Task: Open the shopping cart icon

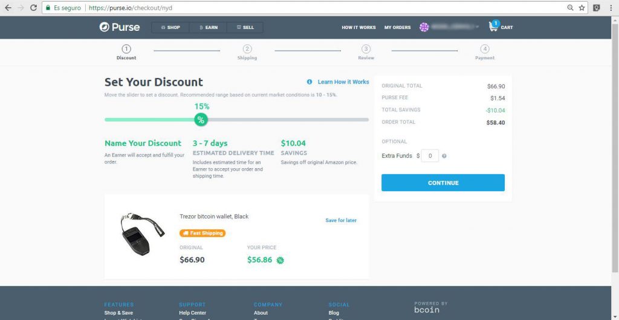Action: tap(493, 27)
